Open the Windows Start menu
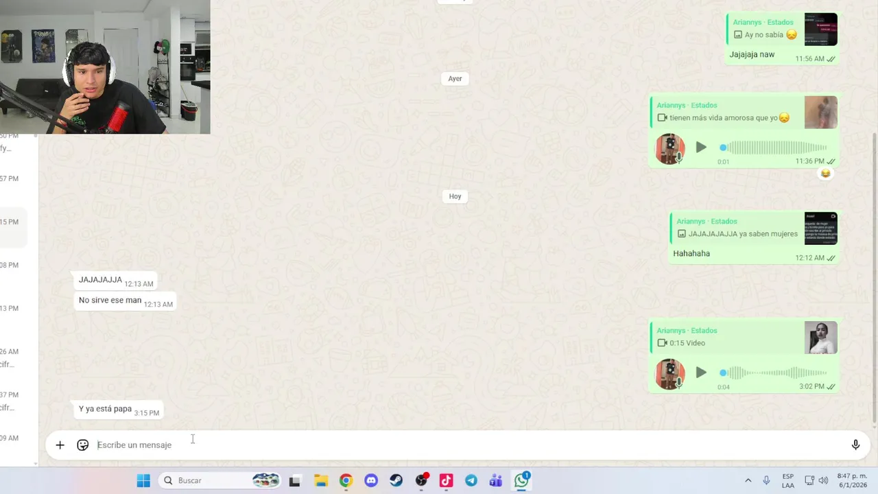The width and height of the screenshot is (878, 494). tap(143, 481)
